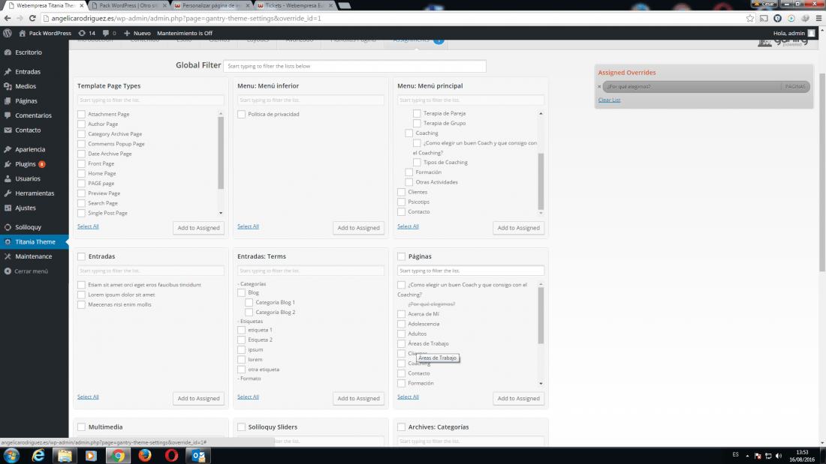Select All in Menú principal panel
Screen dimensions: 826x464
[x=408, y=226]
